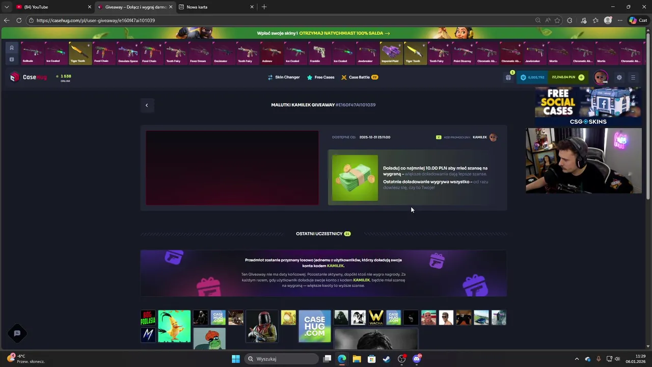652x367 pixels.
Task: Open Free Cases page
Action: point(320,77)
